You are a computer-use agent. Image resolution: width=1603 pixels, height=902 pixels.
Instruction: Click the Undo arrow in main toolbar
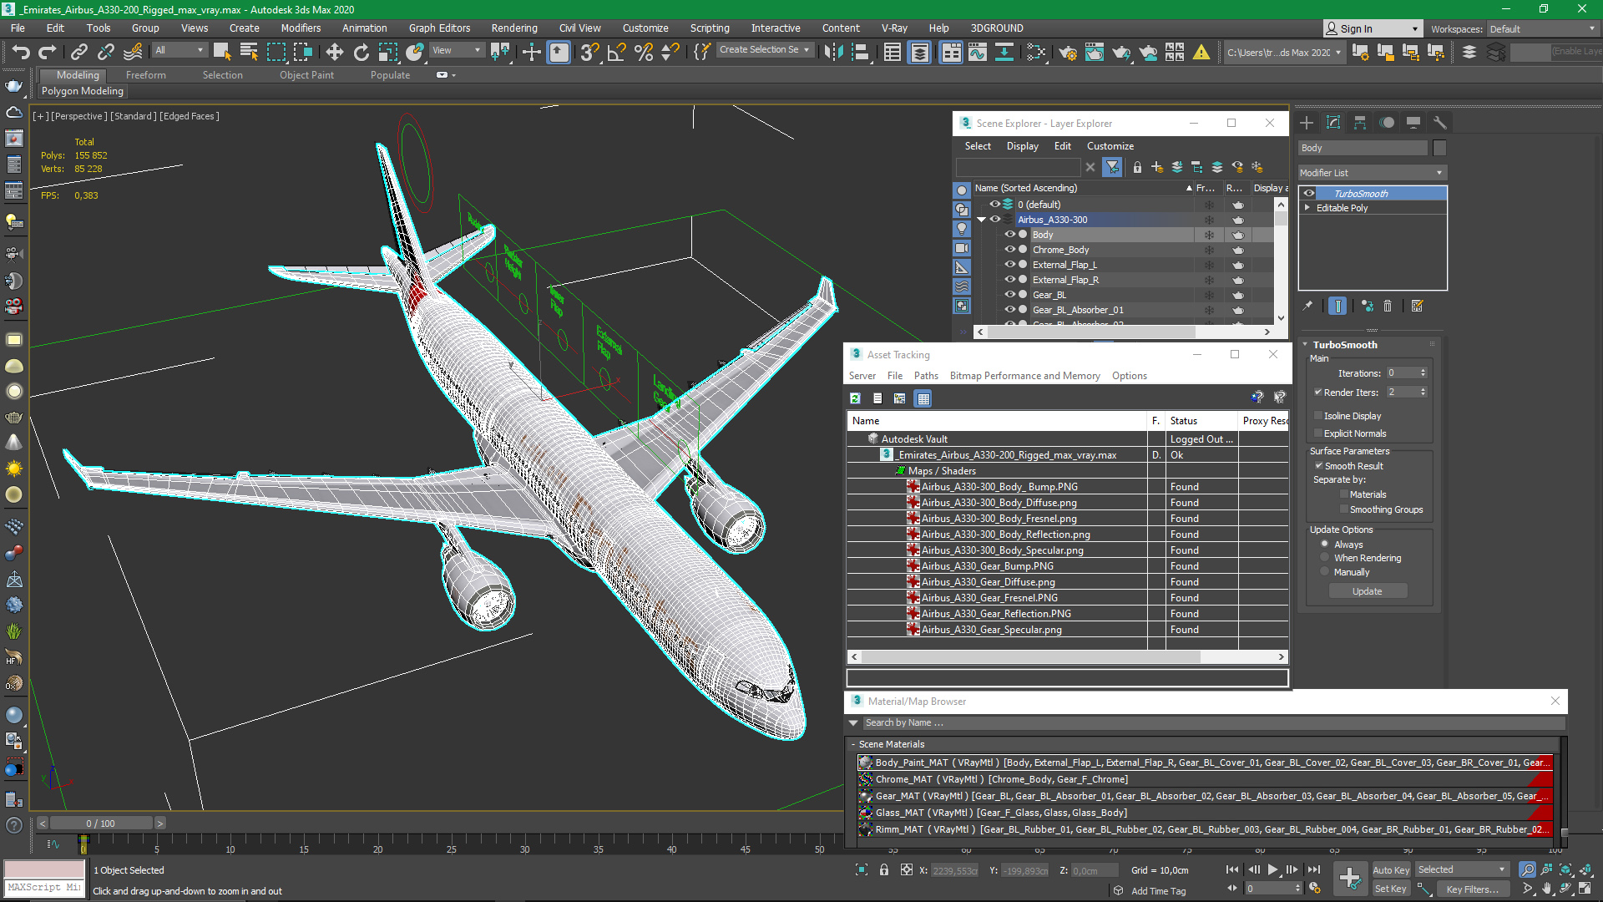20,52
